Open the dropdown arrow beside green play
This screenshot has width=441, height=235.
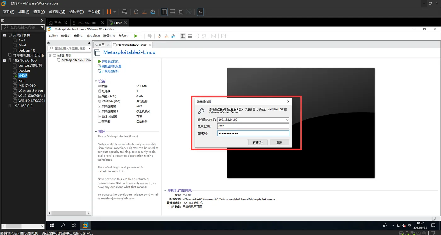pyautogui.click(x=141, y=36)
